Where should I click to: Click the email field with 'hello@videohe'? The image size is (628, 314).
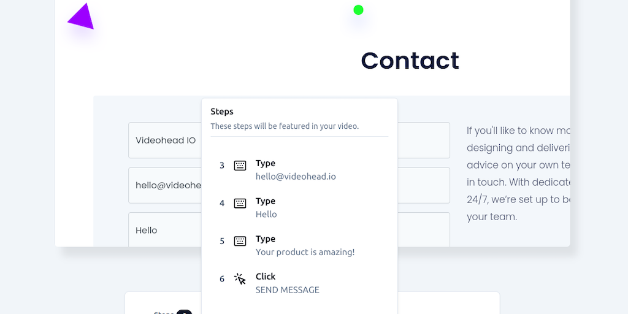pos(166,185)
